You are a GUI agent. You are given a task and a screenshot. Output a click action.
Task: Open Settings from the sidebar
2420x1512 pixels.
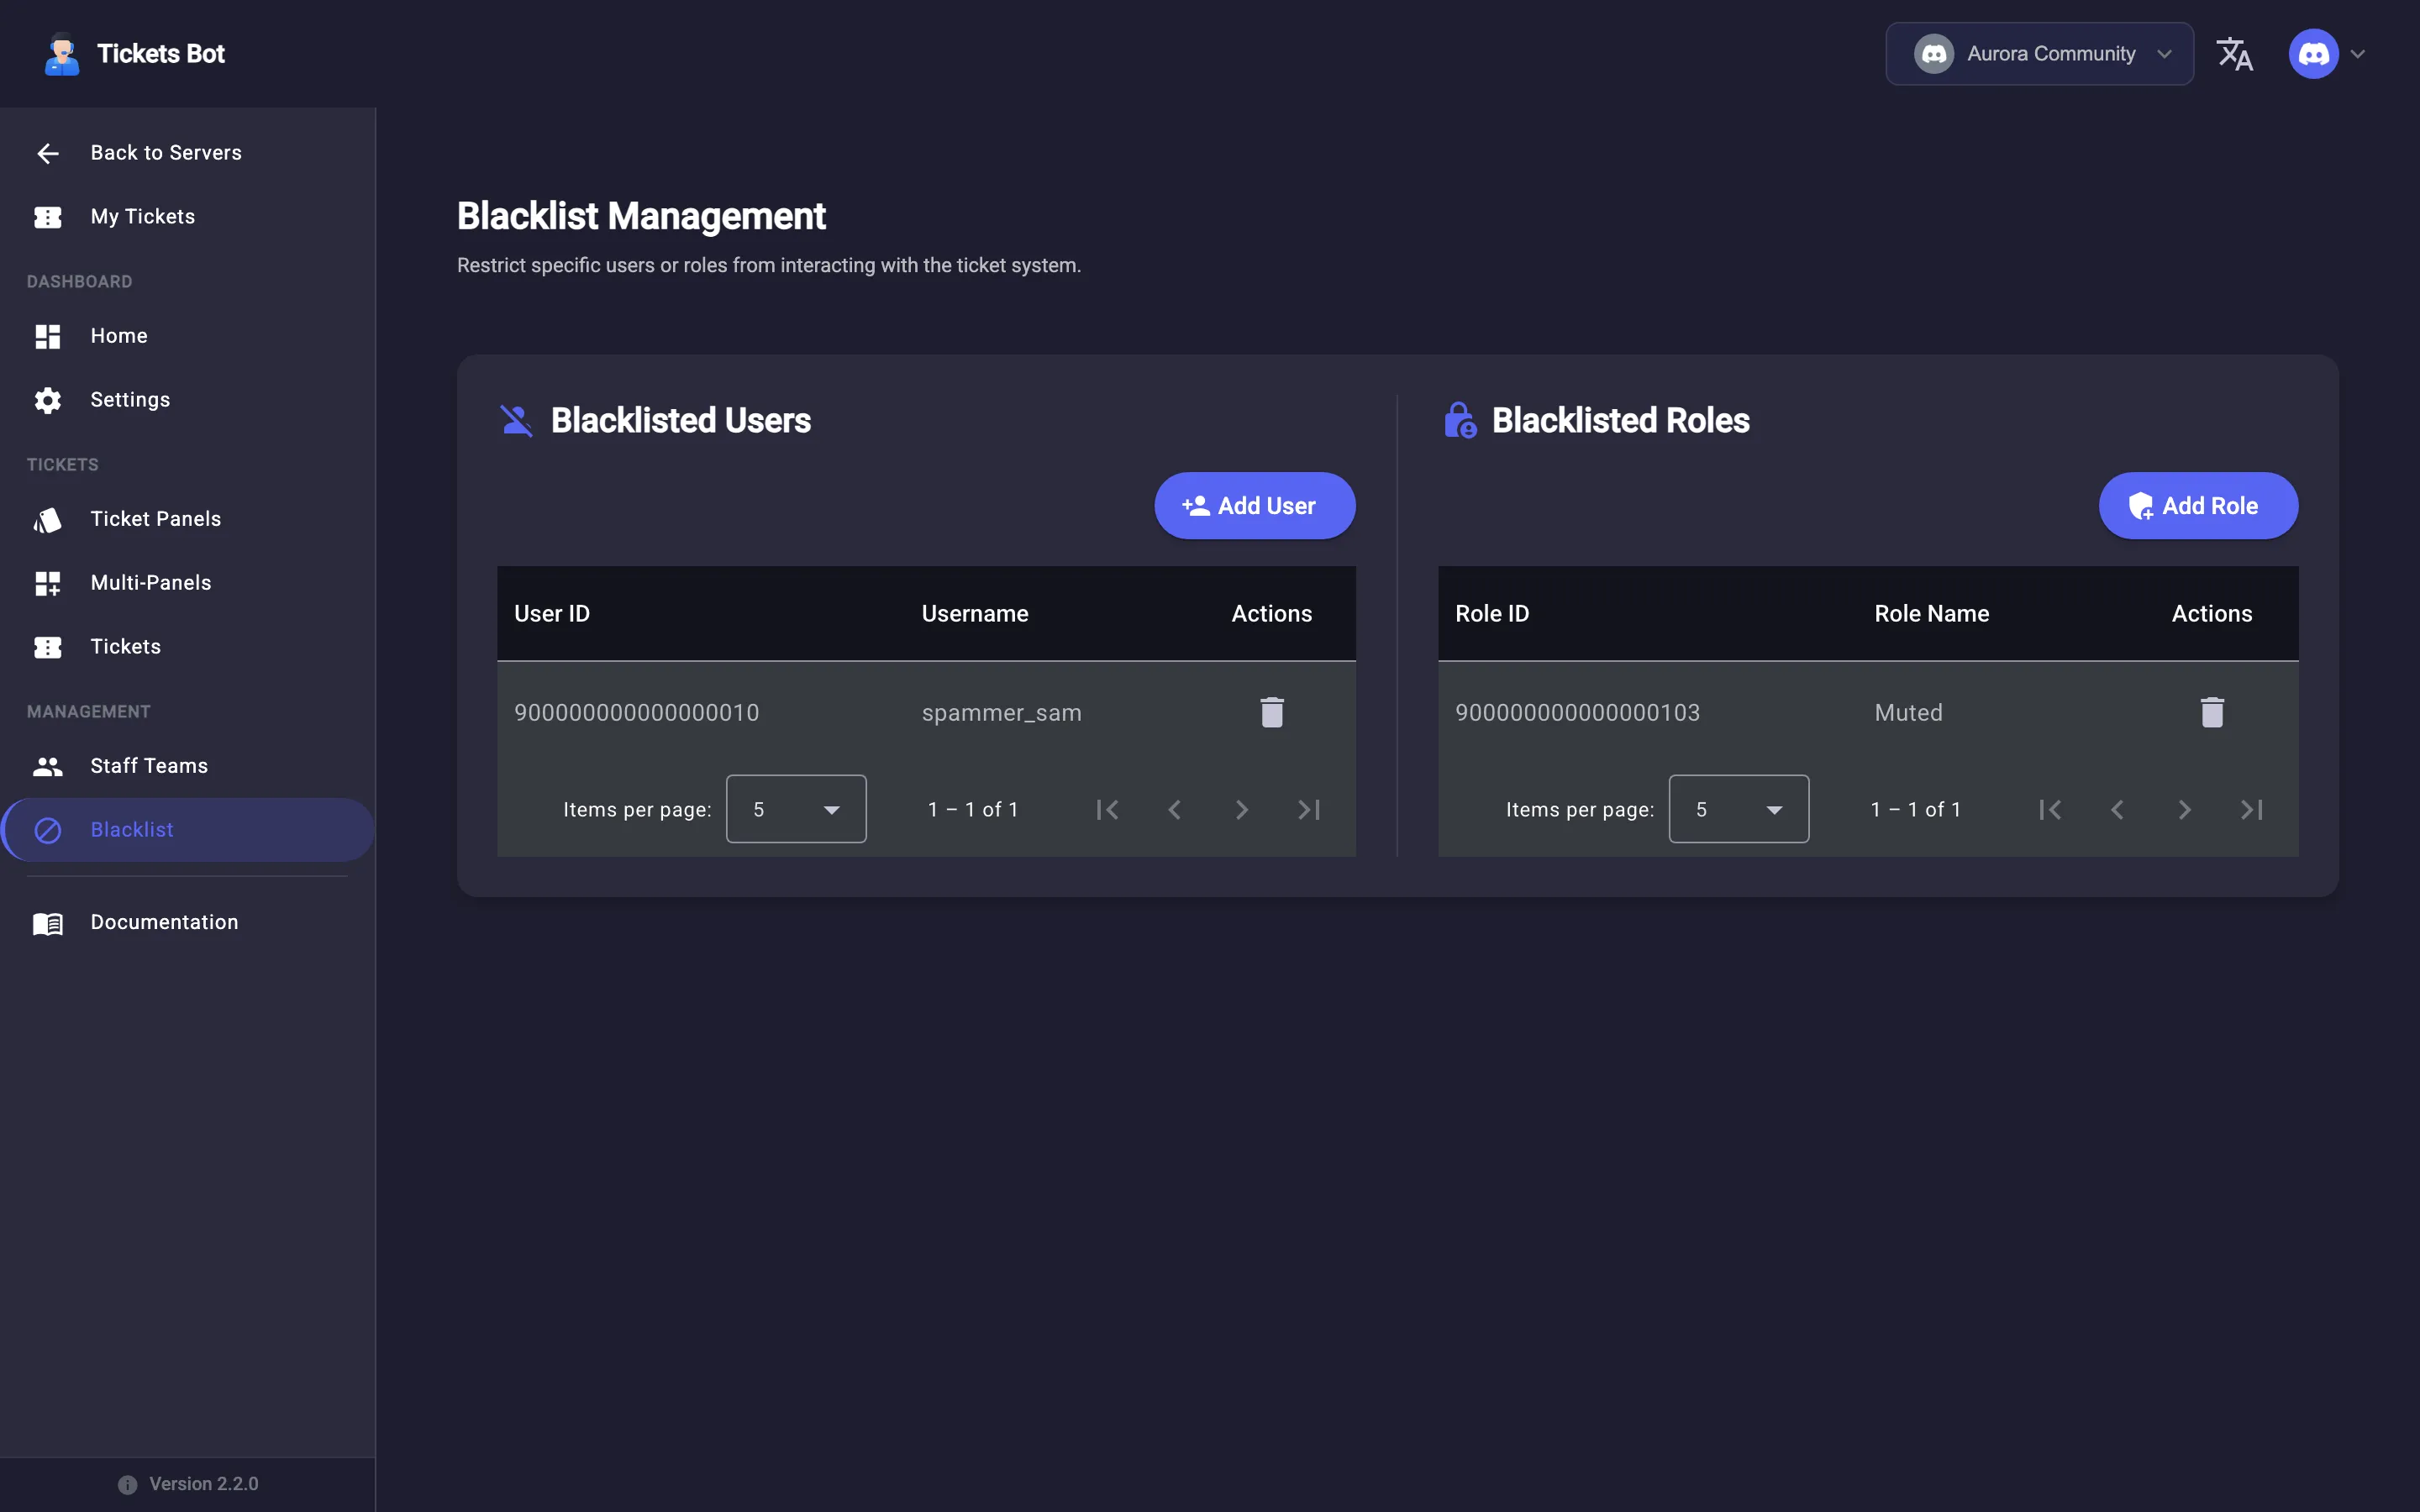[x=188, y=400]
